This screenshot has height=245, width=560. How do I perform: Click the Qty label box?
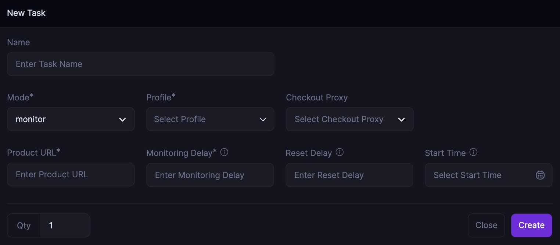pos(24,225)
